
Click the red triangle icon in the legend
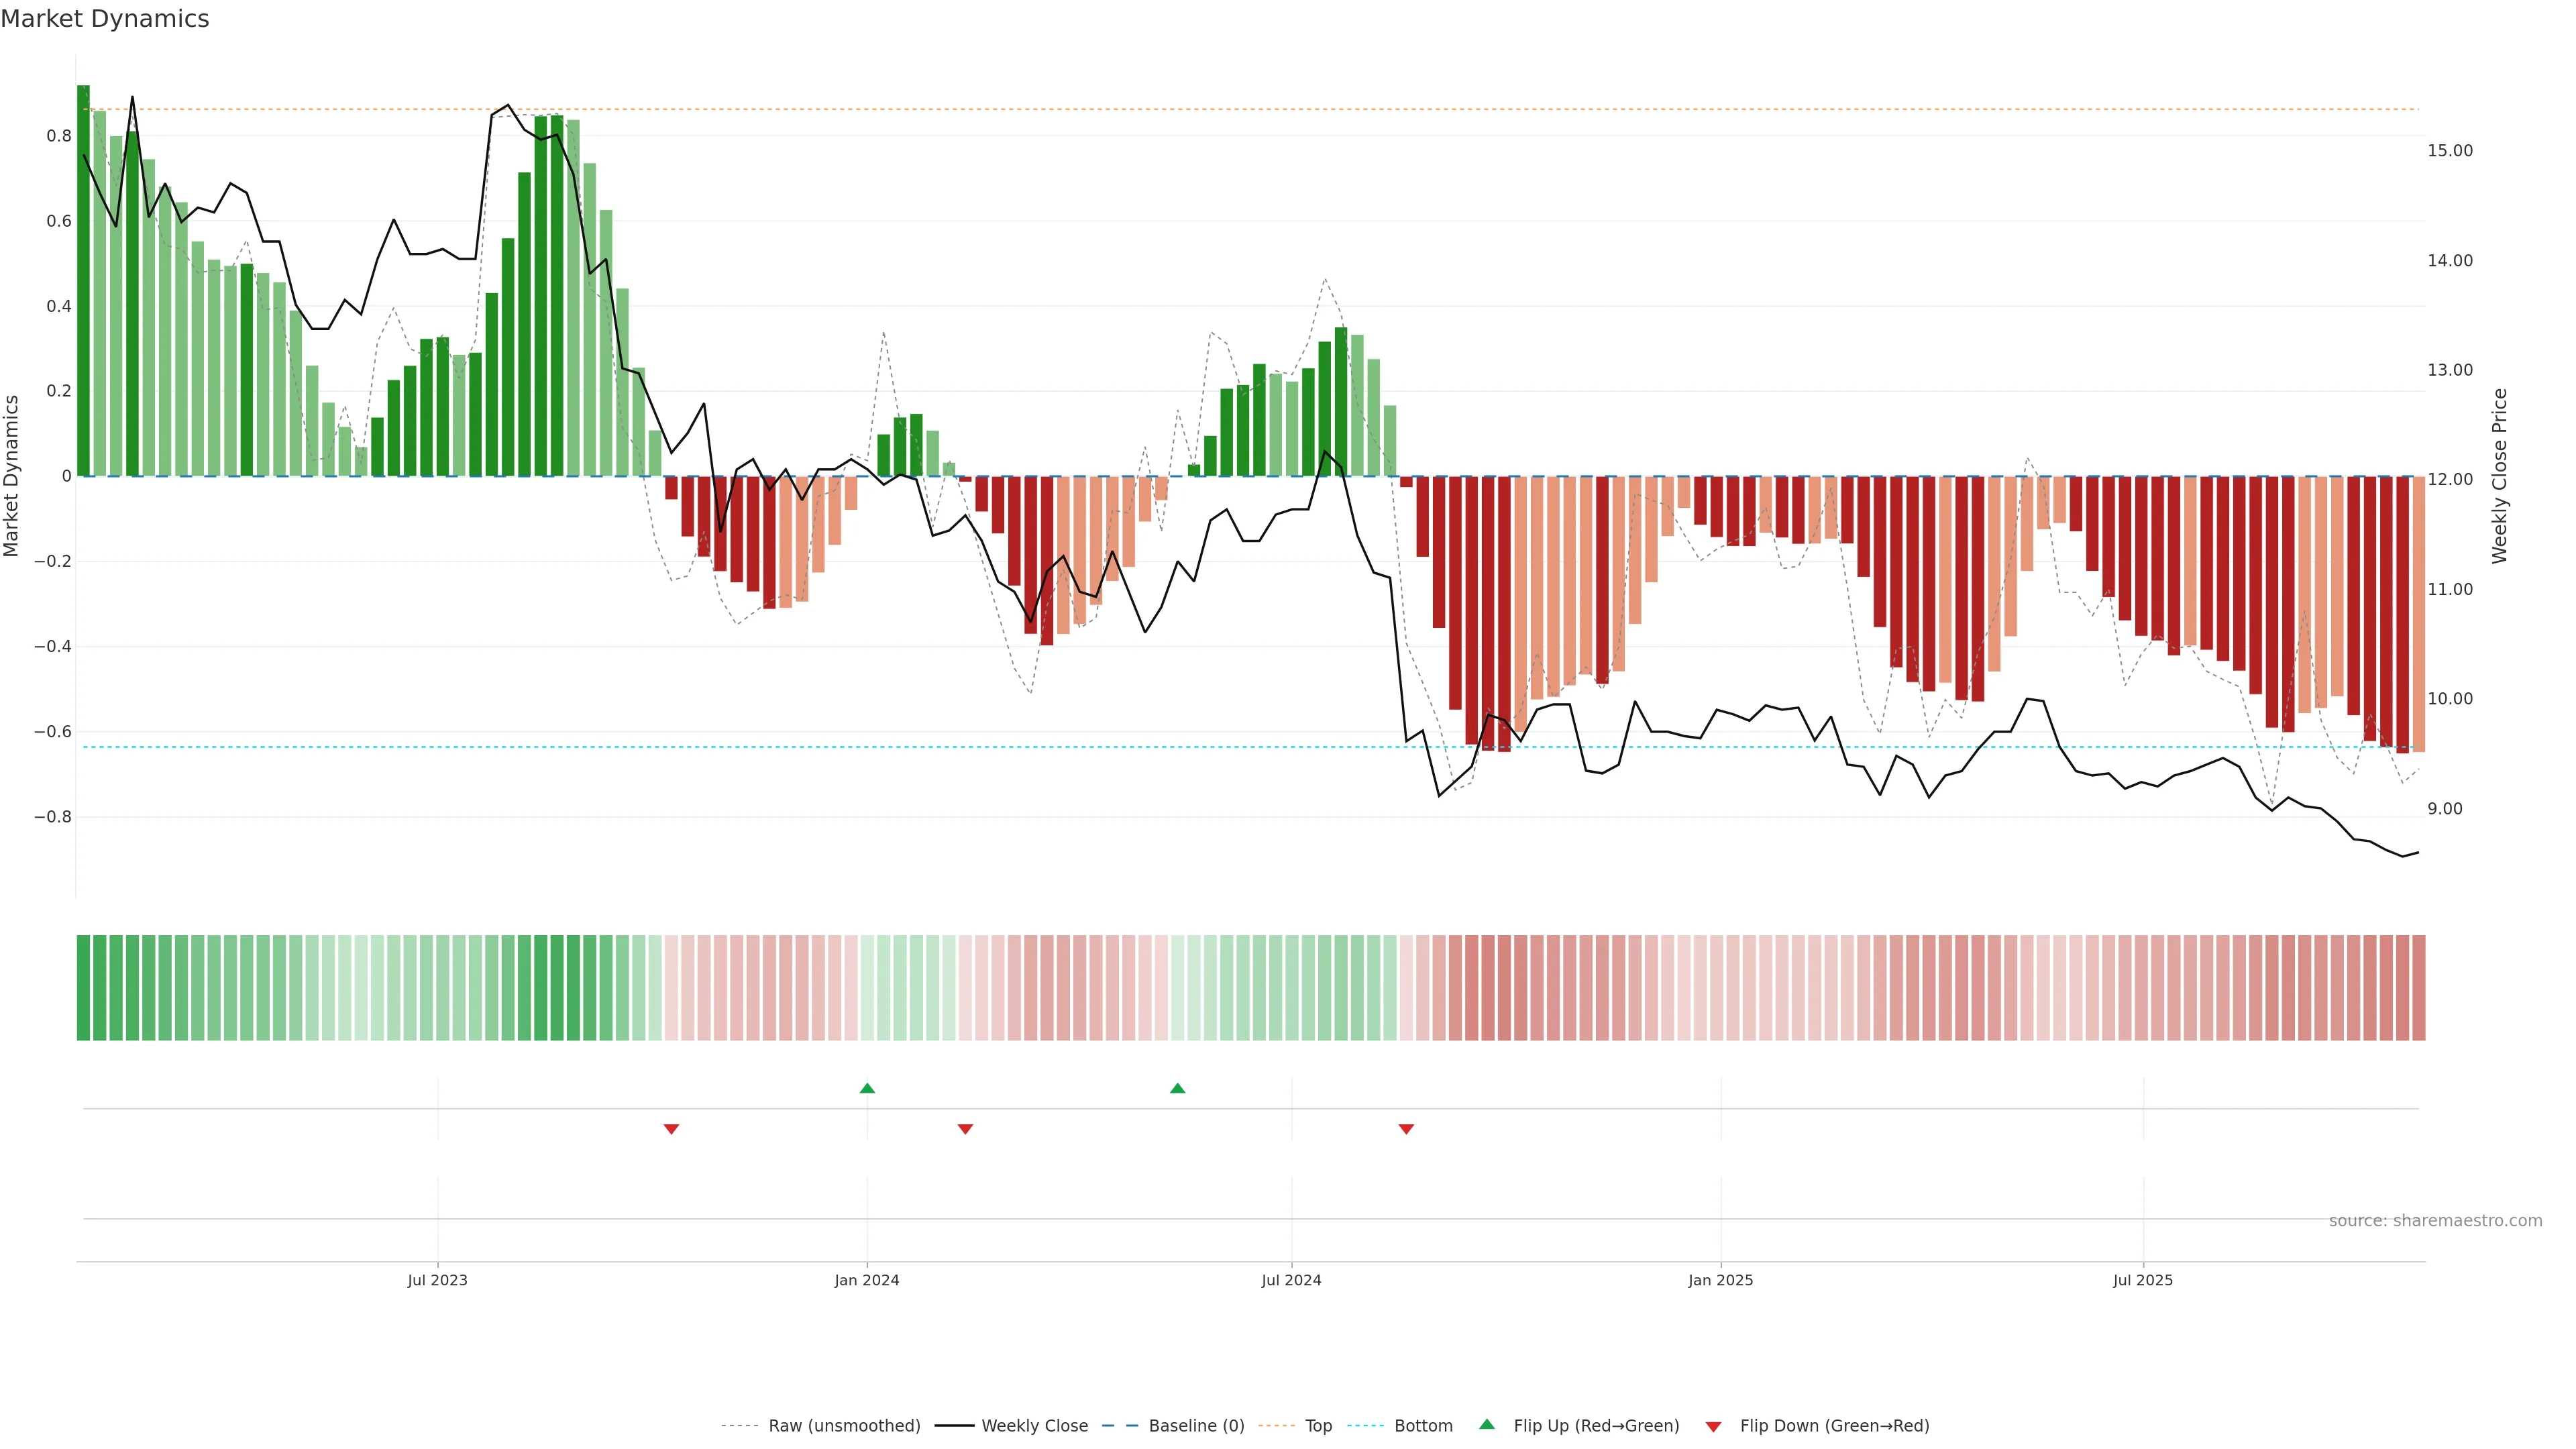pos(1713,1426)
